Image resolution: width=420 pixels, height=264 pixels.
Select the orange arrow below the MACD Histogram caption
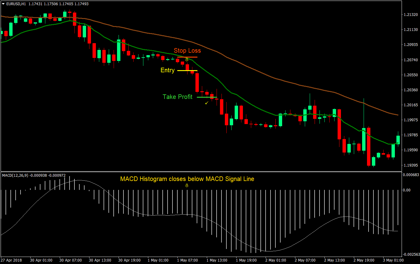[187, 185]
